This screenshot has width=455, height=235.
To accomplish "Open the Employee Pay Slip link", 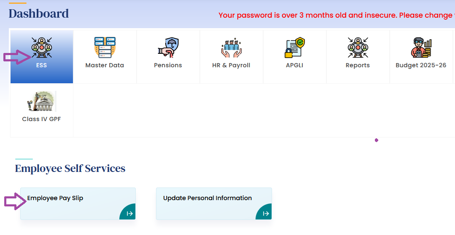I will pos(55,198).
